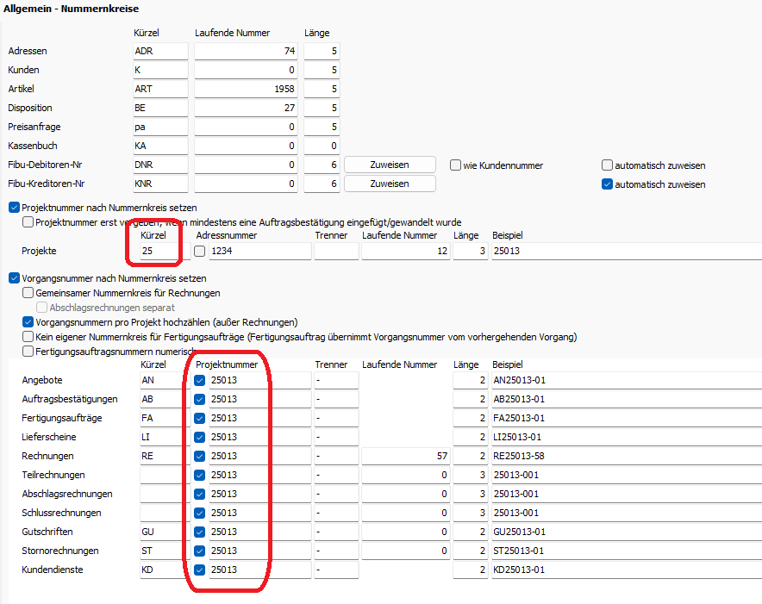Viewport: 762px width, 604px height.
Task: Click the Trenner field for Lieferscheine
Action: pyautogui.click(x=335, y=438)
